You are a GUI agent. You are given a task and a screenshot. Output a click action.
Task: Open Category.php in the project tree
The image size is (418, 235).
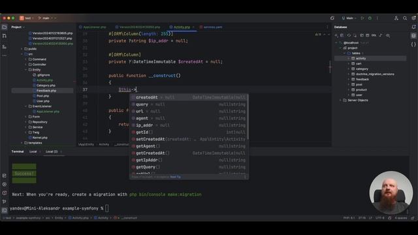pyautogui.click(x=46, y=86)
